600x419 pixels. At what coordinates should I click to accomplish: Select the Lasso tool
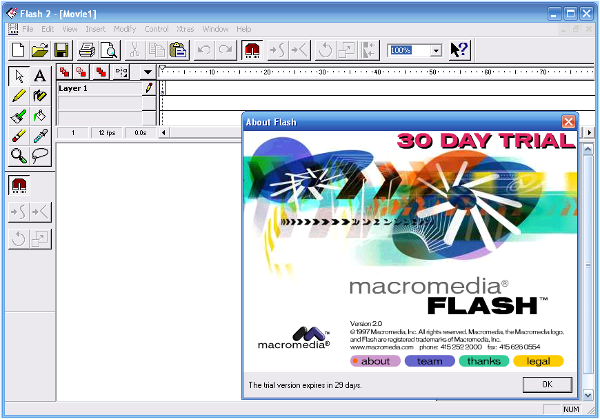click(40, 156)
